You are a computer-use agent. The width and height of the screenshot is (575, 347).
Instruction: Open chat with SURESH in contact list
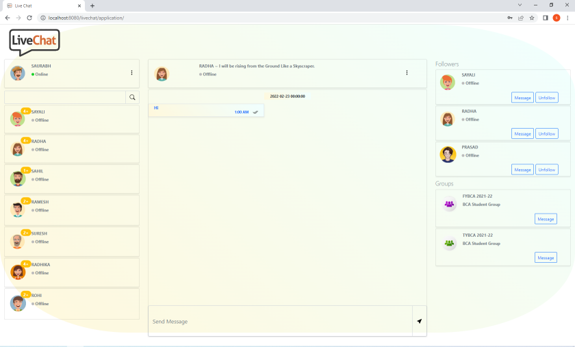coord(72,242)
